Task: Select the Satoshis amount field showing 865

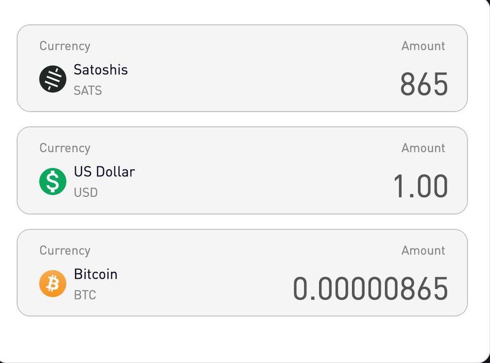Action: click(x=424, y=85)
